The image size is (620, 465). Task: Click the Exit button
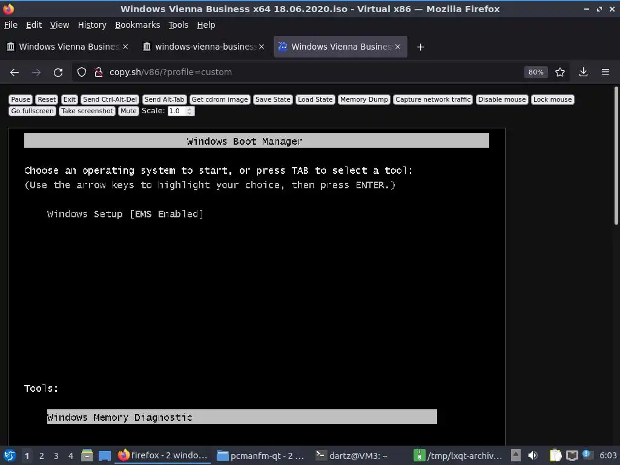(70, 100)
